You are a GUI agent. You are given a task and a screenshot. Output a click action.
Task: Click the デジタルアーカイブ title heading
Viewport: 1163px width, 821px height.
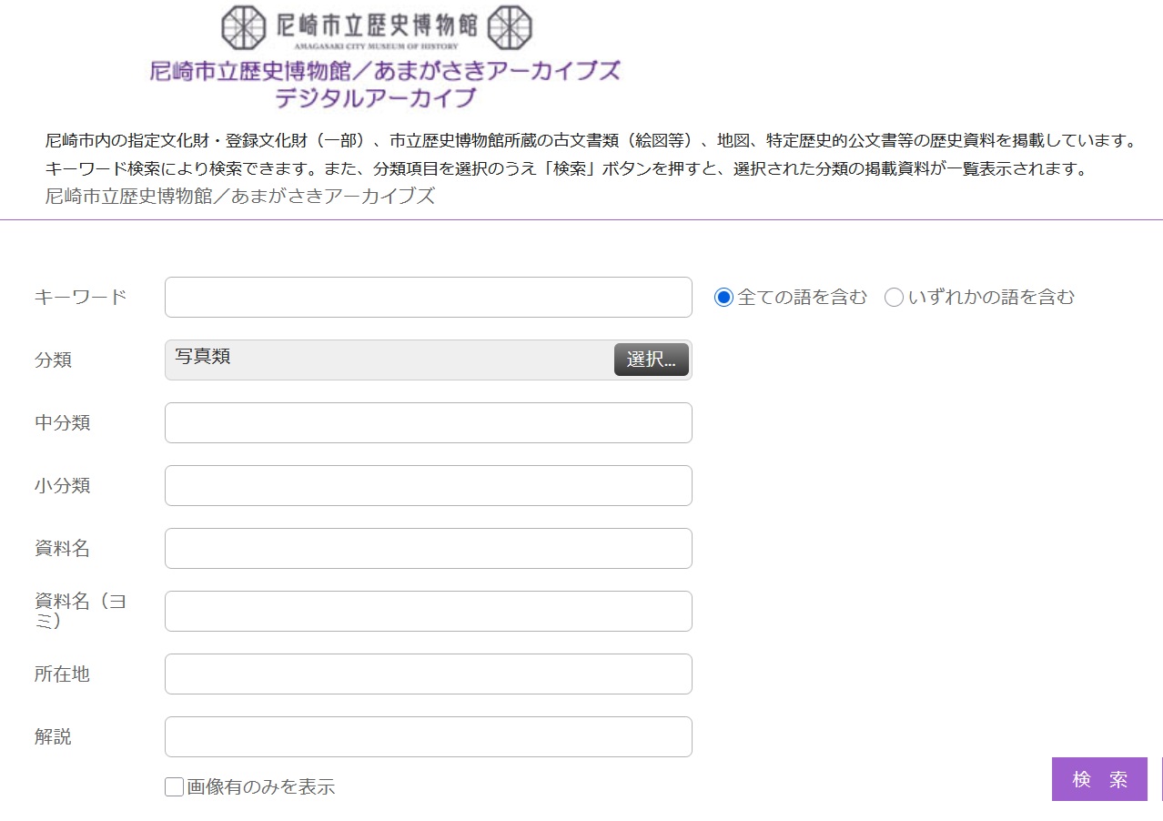click(x=376, y=96)
